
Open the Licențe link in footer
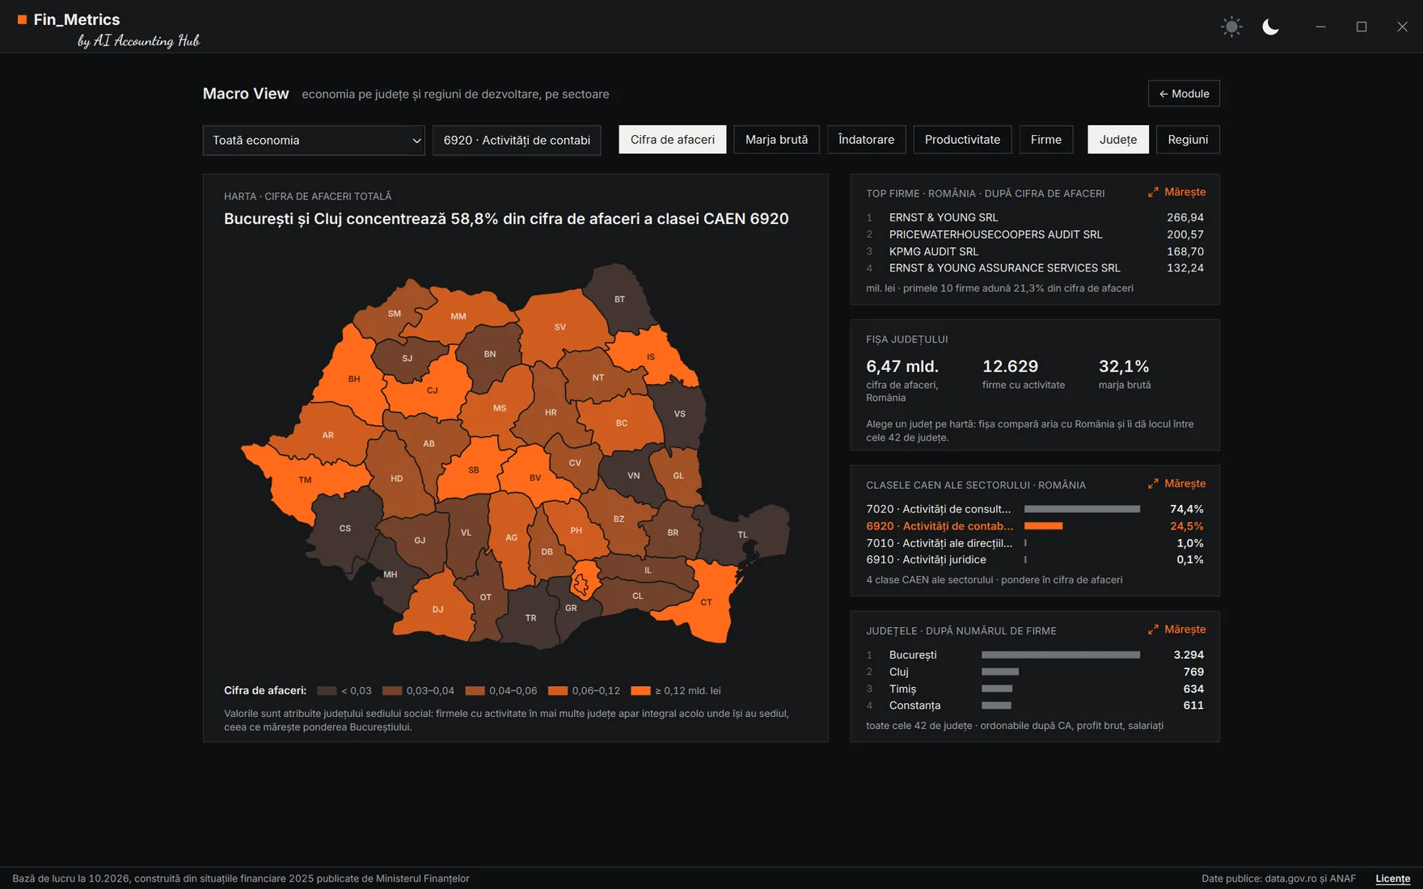pos(1392,878)
